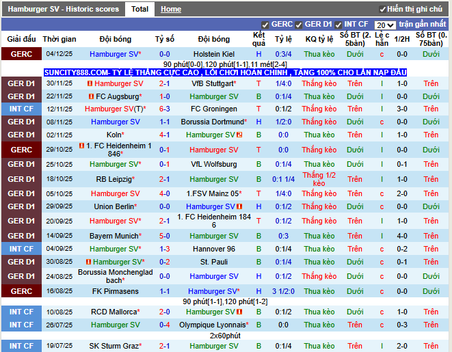
Task: Uncheck the INT CF league filter
Action: [x=338, y=25]
